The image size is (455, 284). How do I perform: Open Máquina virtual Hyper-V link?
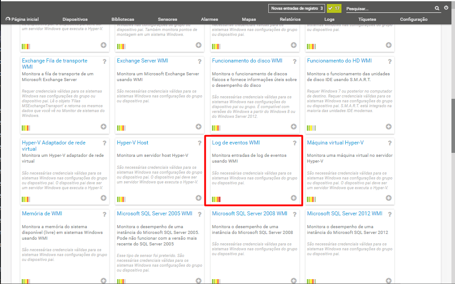point(335,143)
